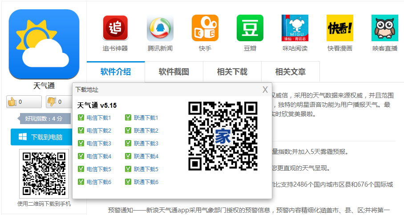Click the Windows logo on download button
404x215 pixels.
click(x=23, y=137)
